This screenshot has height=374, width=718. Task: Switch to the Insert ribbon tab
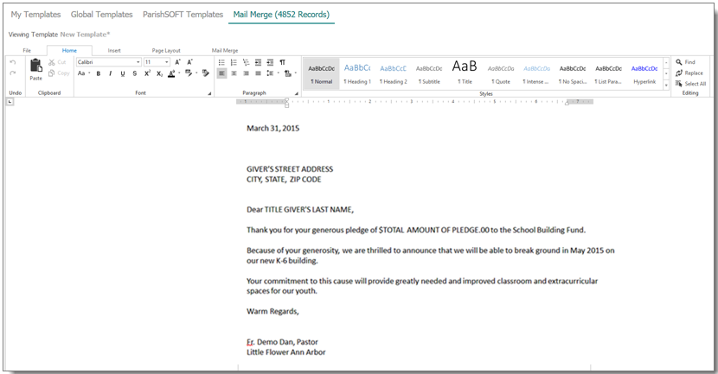pyautogui.click(x=114, y=50)
